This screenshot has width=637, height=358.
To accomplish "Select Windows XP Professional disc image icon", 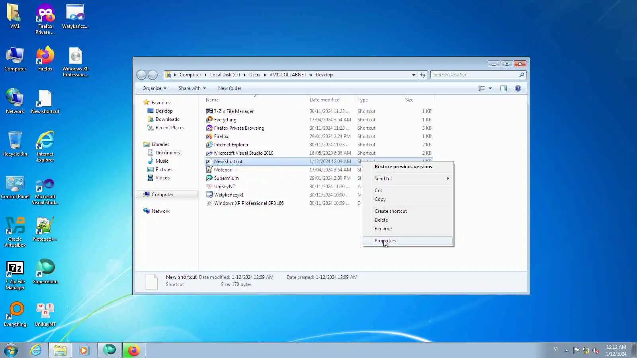I will (x=75, y=62).
